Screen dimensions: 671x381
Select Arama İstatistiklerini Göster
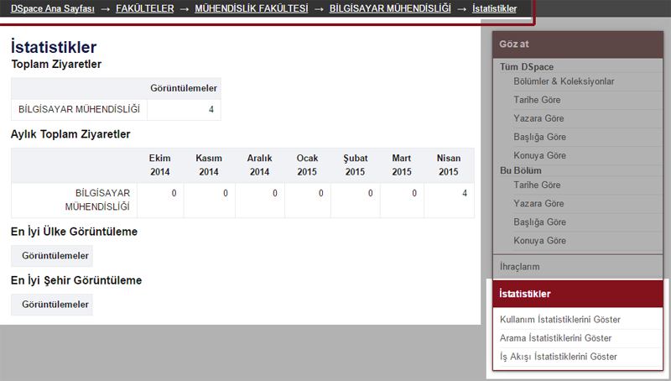(x=555, y=338)
